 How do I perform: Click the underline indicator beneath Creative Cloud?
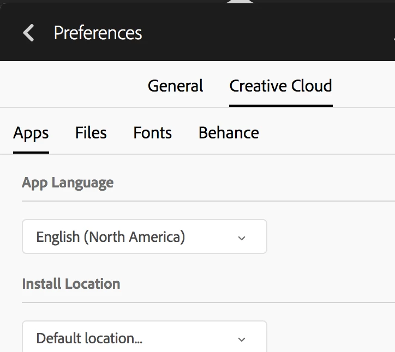click(x=280, y=105)
